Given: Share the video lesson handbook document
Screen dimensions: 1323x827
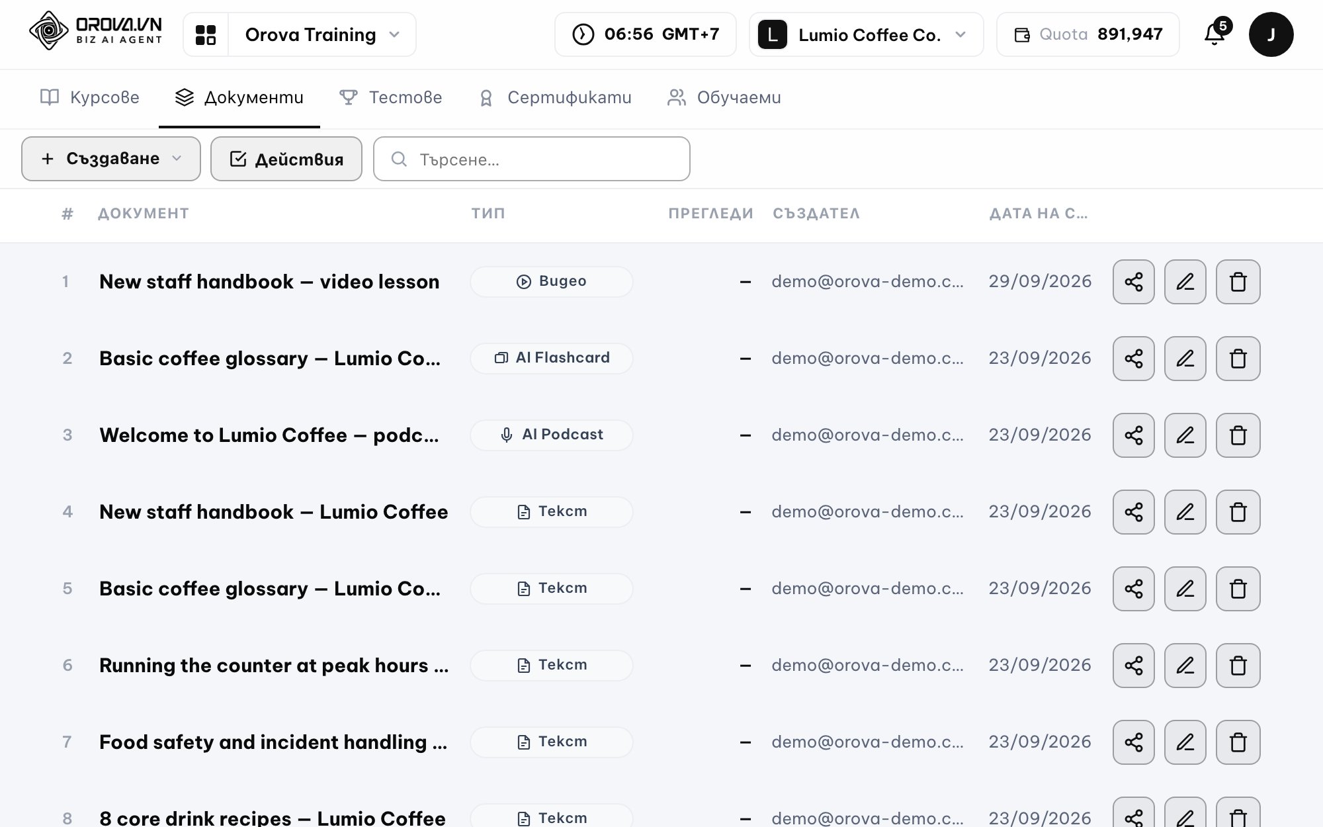Looking at the screenshot, I should 1133,282.
